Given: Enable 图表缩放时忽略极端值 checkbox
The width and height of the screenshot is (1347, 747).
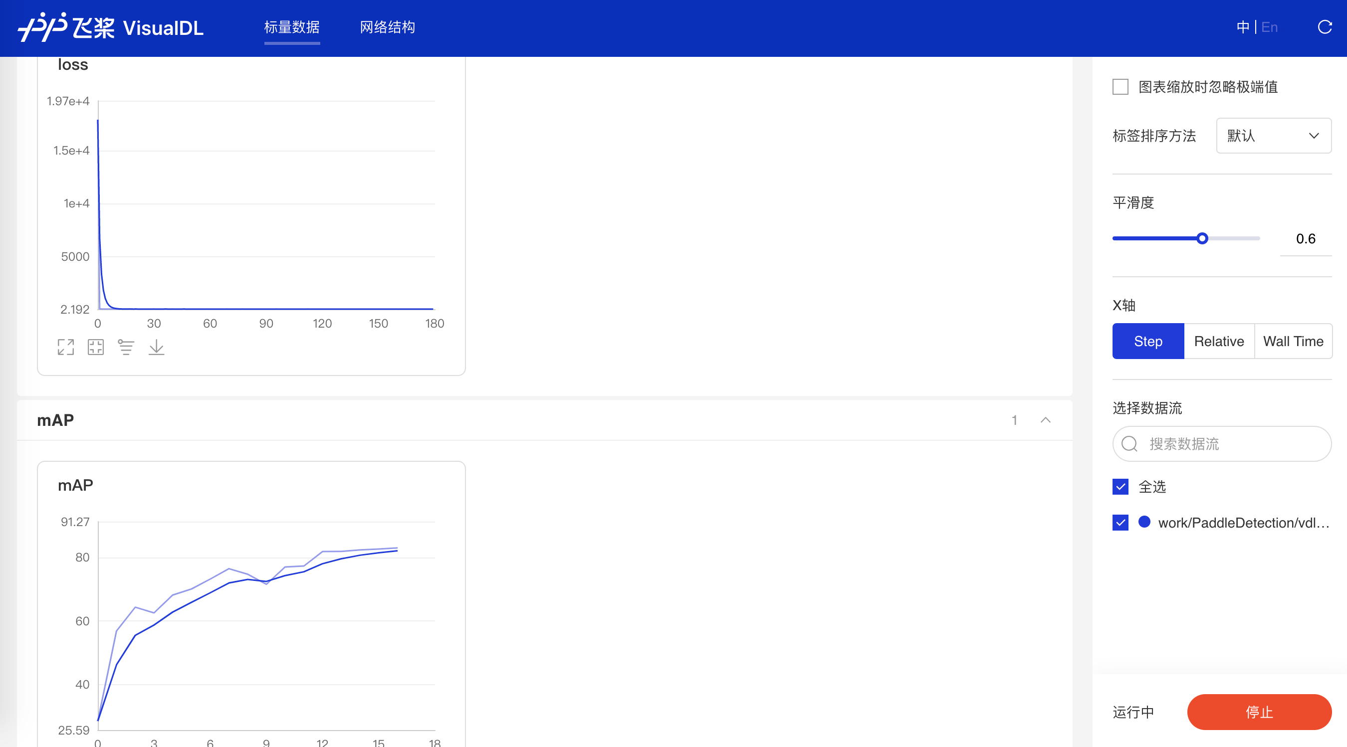Looking at the screenshot, I should [x=1121, y=87].
